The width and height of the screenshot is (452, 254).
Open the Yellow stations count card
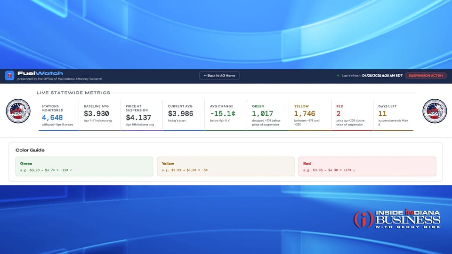tap(309, 115)
